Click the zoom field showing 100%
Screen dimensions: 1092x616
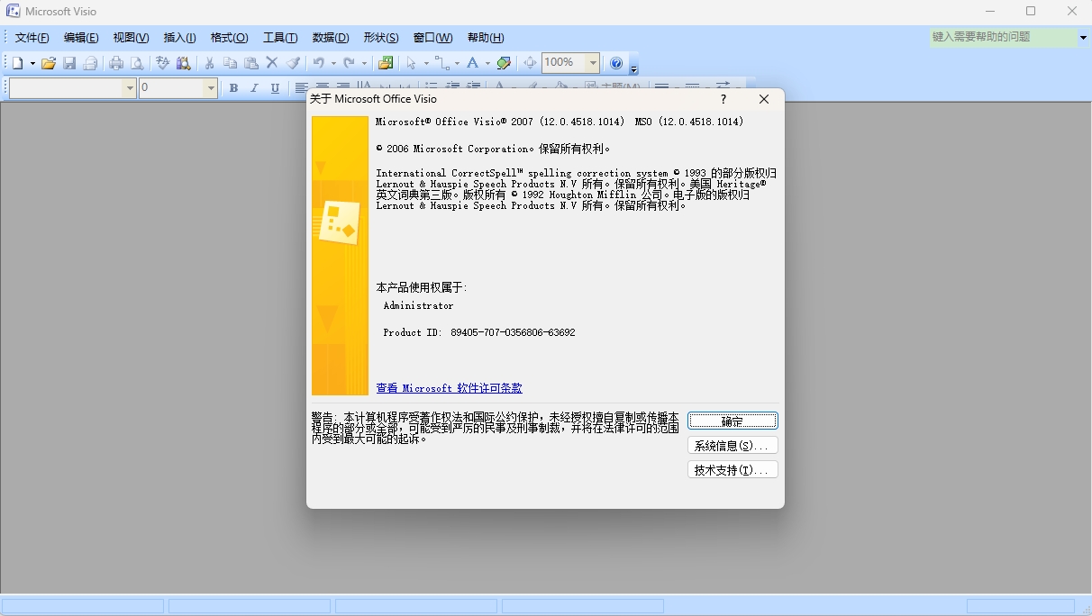[563, 63]
